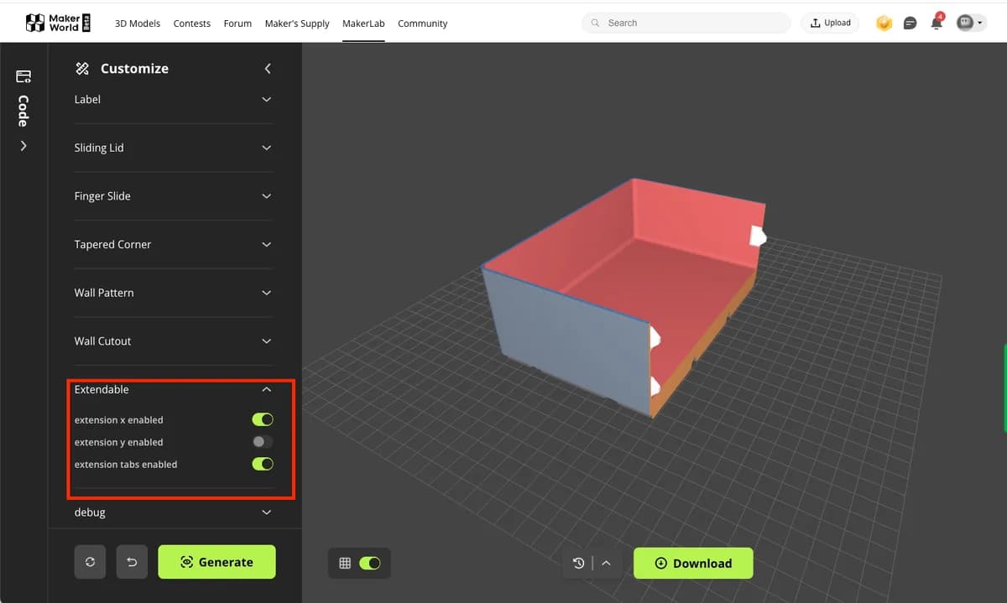Screen dimensions: 1007x603
Task: Expand the Sliding Lid section
Action: click(173, 148)
